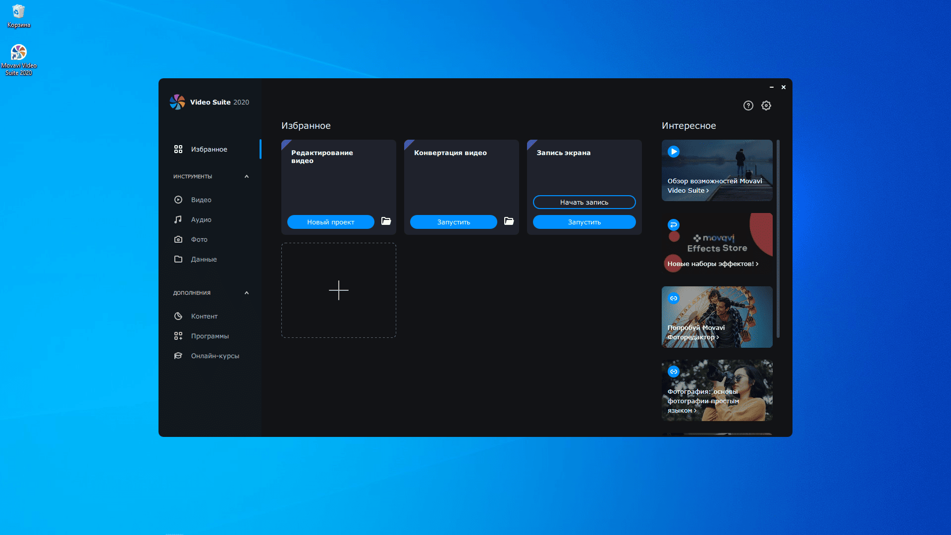Open the Программы page
The width and height of the screenshot is (951, 535).
(210, 336)
